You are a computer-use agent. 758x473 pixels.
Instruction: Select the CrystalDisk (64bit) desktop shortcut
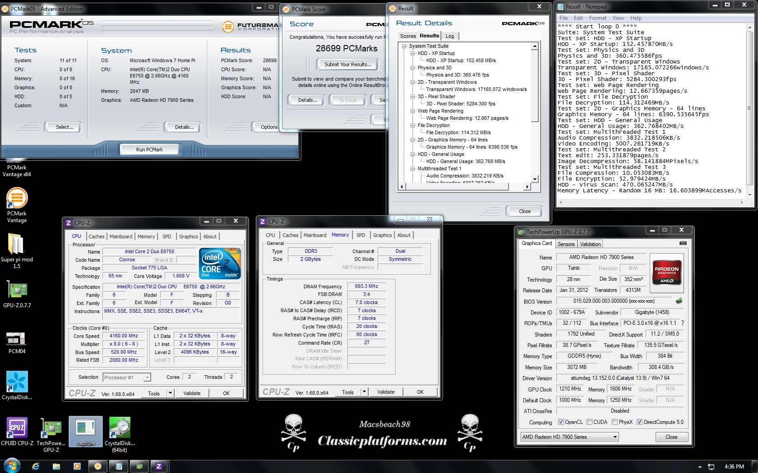pyautogui.click(x=120, y=434)
